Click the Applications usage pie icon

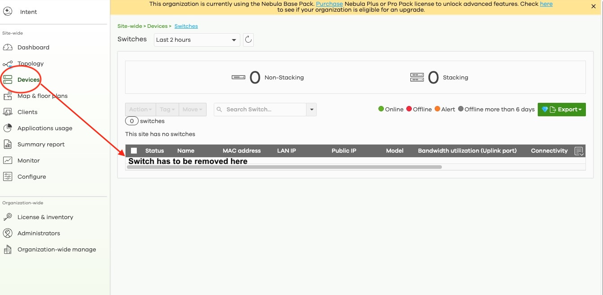click(8, 128)
